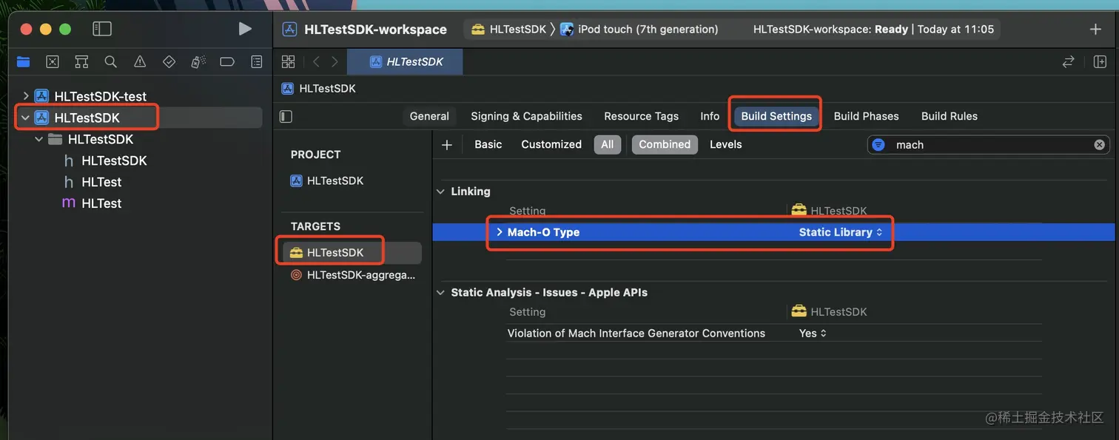Toggle the navigator sidebar visibility
1119x440 pixels.
102,29
